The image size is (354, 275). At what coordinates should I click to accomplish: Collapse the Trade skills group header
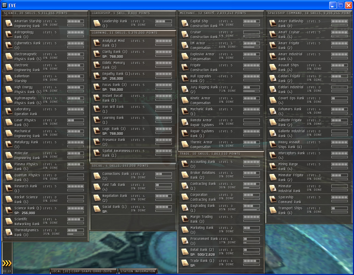[221, 154]
